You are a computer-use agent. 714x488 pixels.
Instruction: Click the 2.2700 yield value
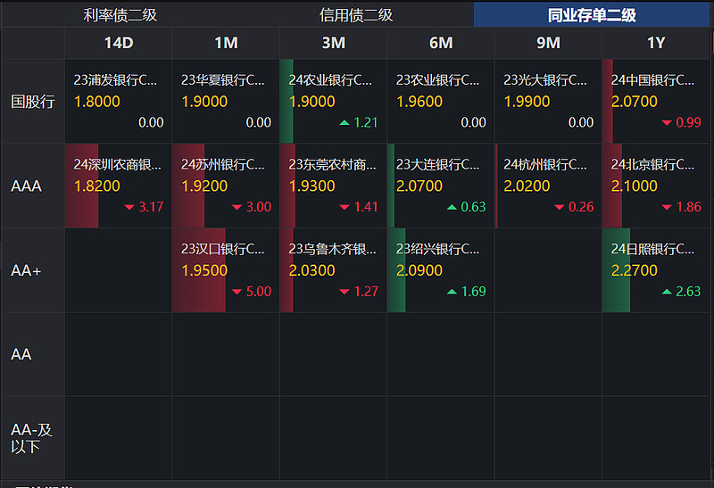(635, 271)
